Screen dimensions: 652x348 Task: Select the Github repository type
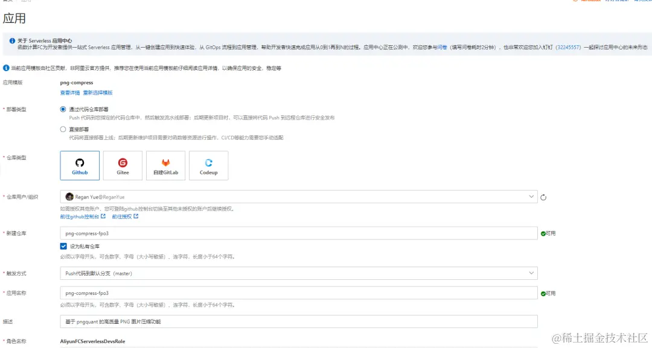coord(80,165)
